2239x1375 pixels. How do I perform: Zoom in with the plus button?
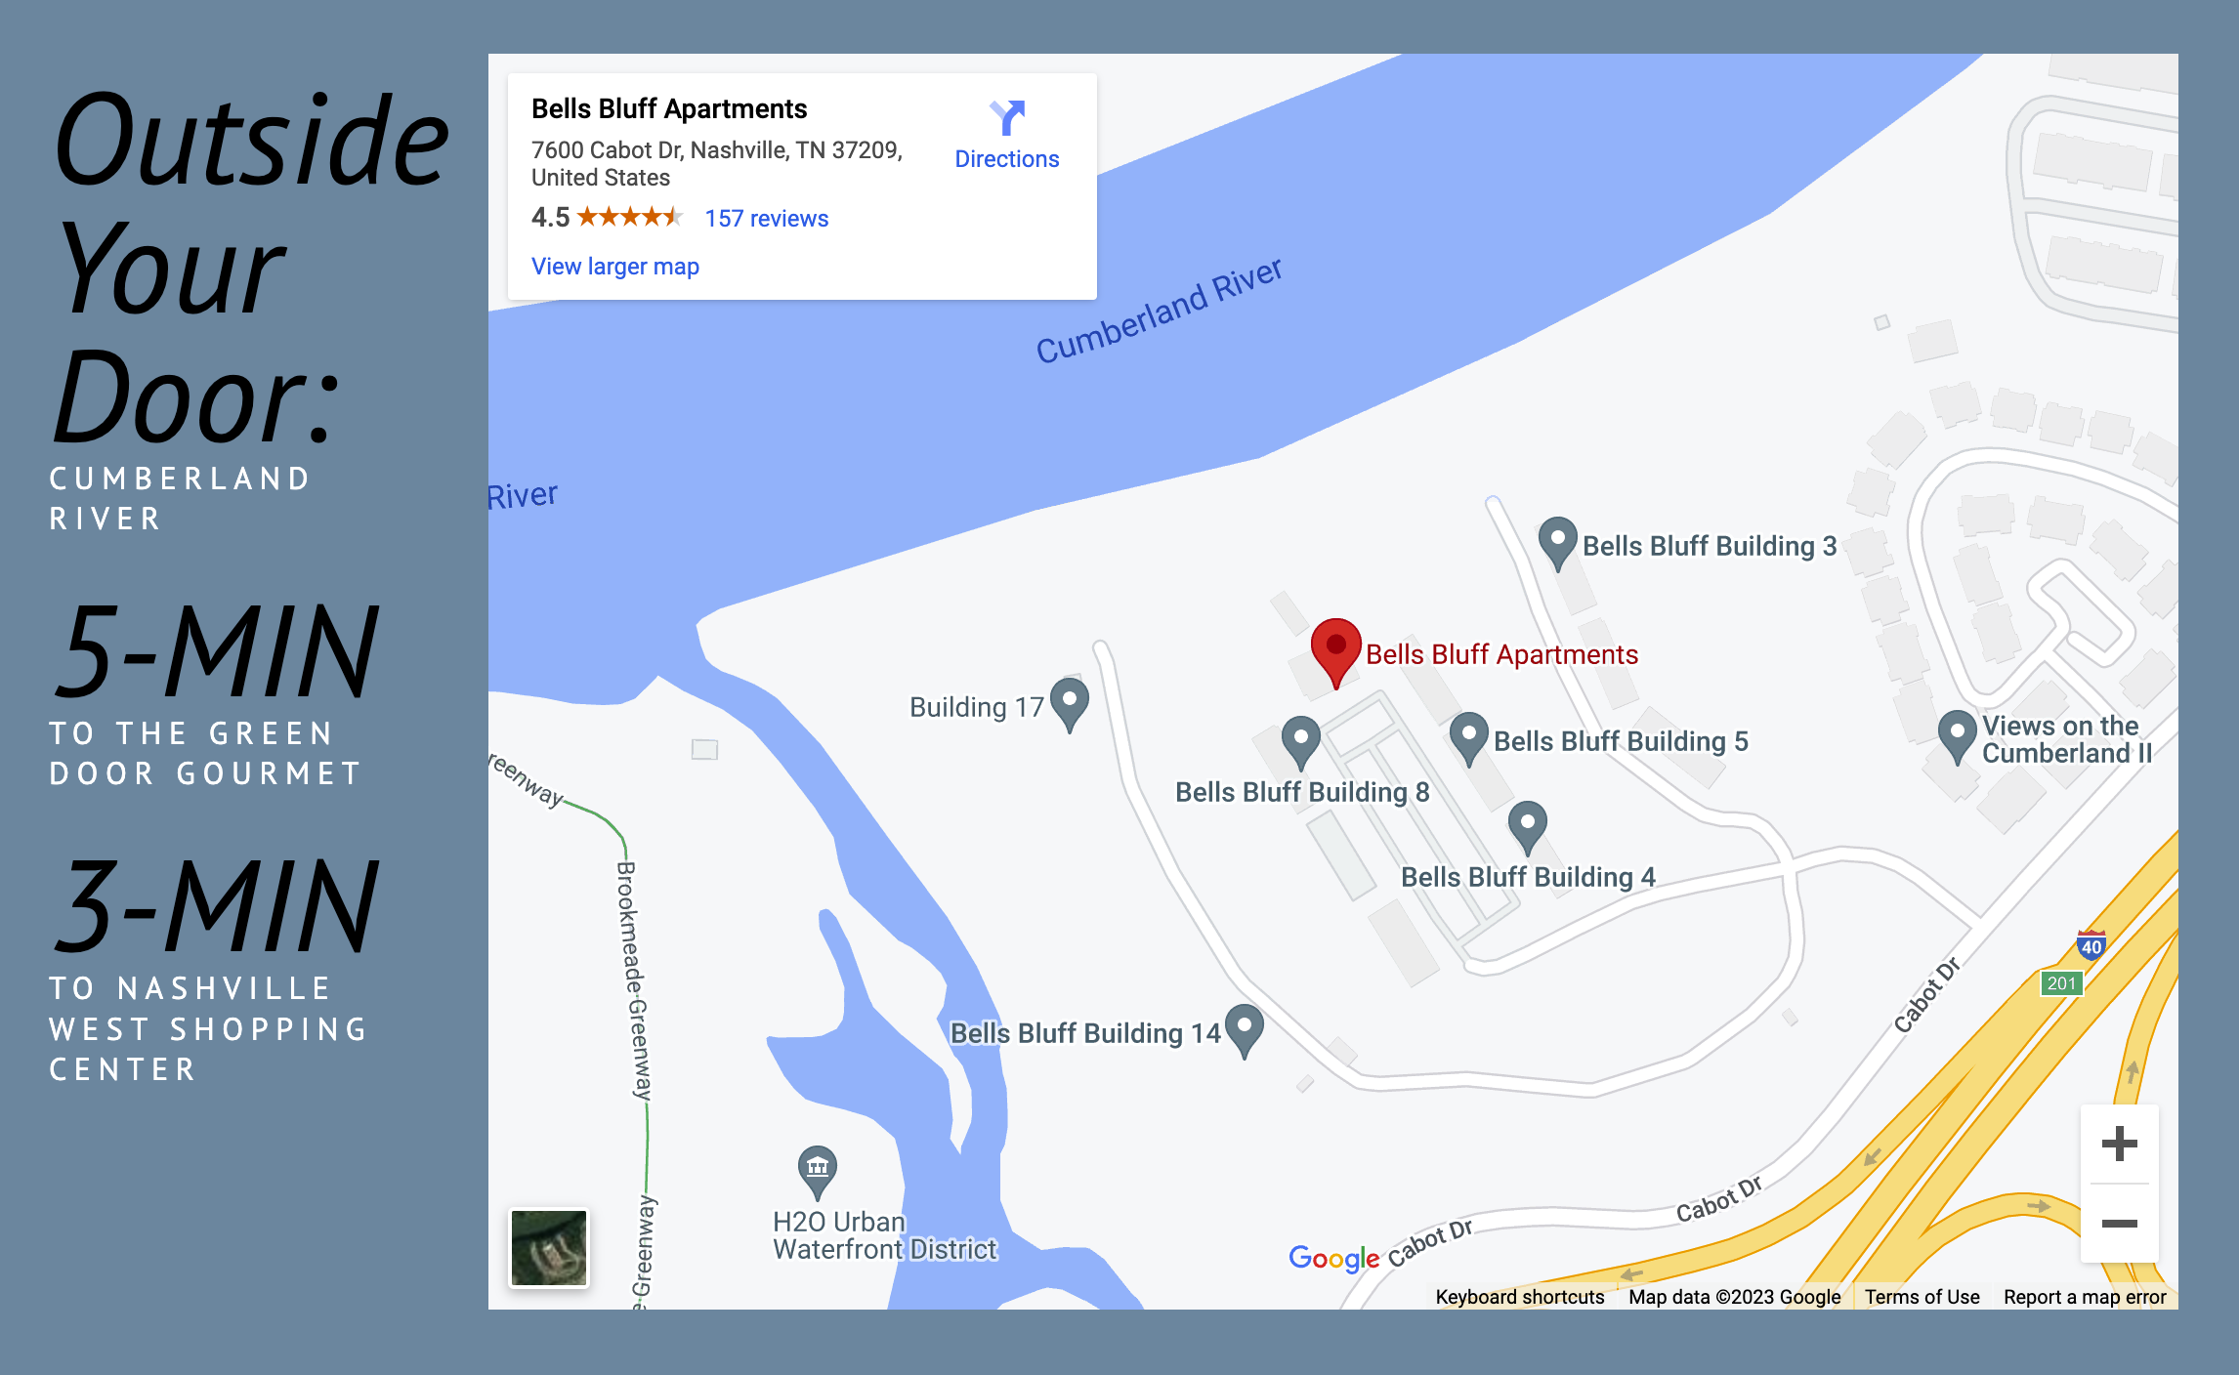tap(2119, 1144)
